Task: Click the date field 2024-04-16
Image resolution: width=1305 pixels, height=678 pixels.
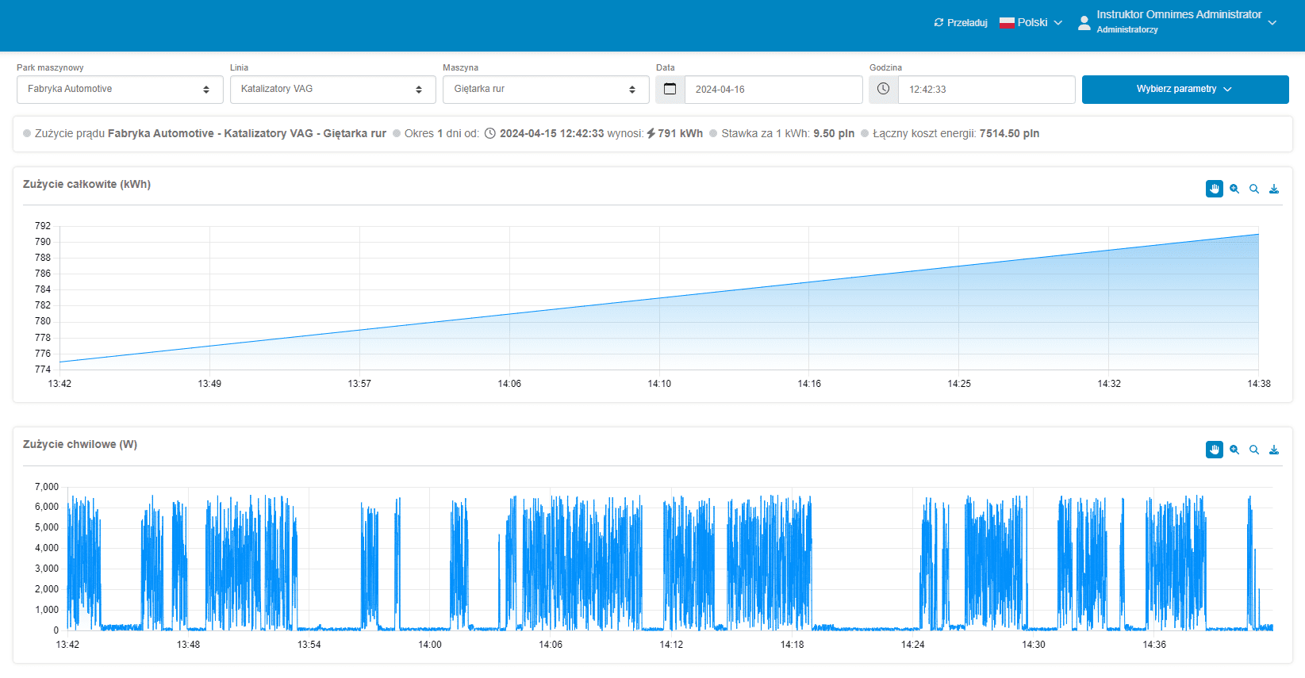Action: tap(773, 90)
